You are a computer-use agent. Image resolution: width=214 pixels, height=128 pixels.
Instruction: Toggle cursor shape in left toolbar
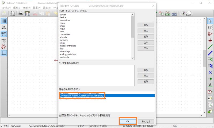coord(4,40)
